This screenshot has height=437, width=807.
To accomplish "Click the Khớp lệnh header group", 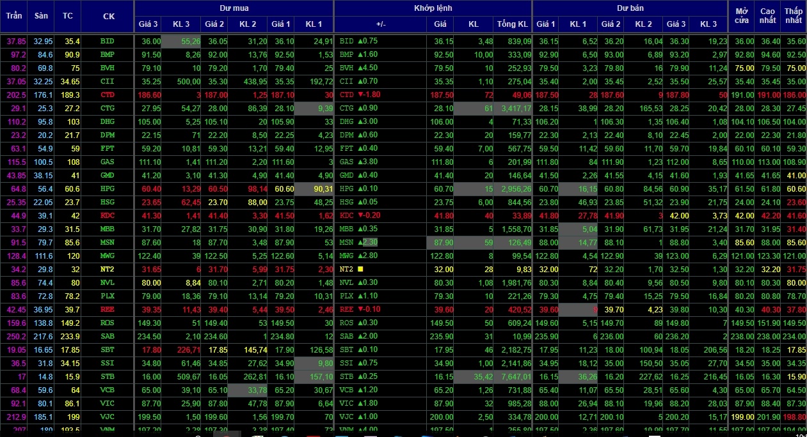I will coord(433,8).
